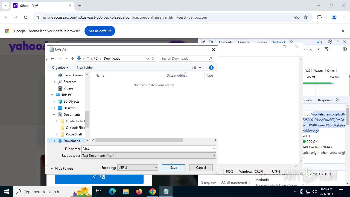
Task: Select Desktop in the folder tree
Action: click(69, 108)
